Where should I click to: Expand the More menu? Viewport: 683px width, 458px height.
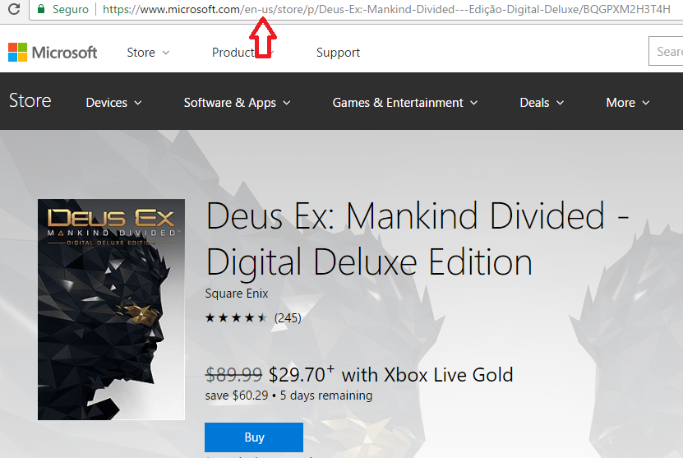coord(628,103)
